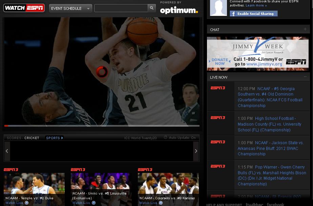Click ICC World Twenty20 label

(140, 138)
